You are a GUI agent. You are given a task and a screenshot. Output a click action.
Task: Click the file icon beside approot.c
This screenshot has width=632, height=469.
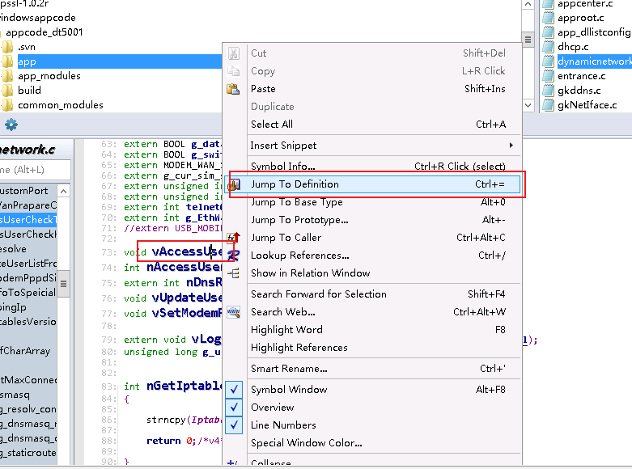click(548, 18)
